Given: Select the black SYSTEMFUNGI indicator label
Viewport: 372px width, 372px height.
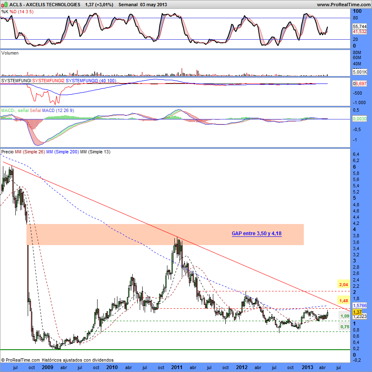Looking at the screenshot, I should pyautogui.click(x=16, y=81).
